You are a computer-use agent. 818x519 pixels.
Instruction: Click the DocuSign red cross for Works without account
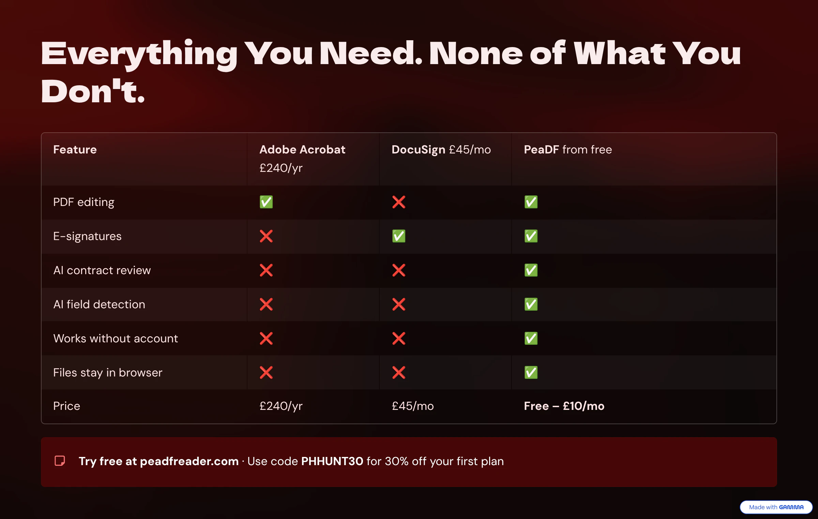pyautogui.click(x=398, y=338)
